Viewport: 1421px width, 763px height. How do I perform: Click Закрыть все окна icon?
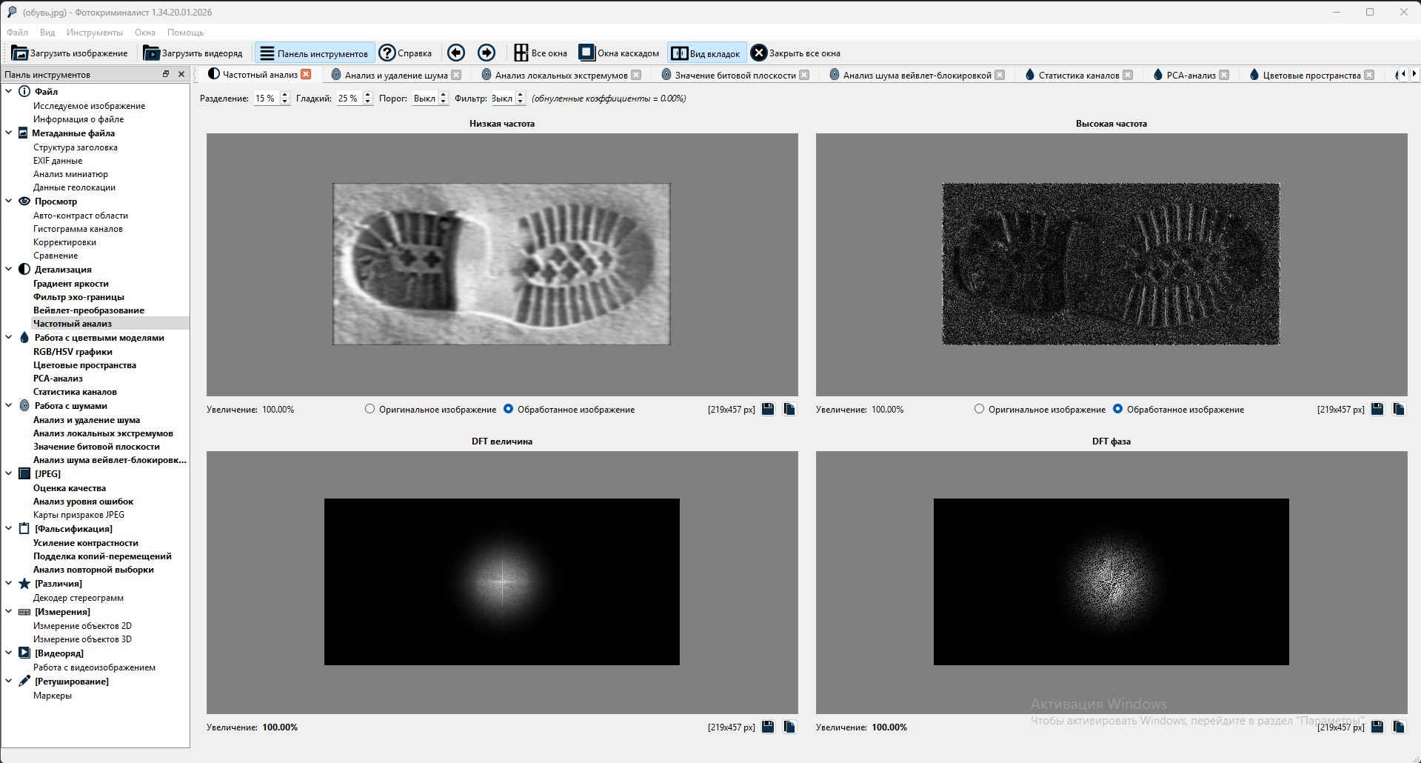(758, 53)
